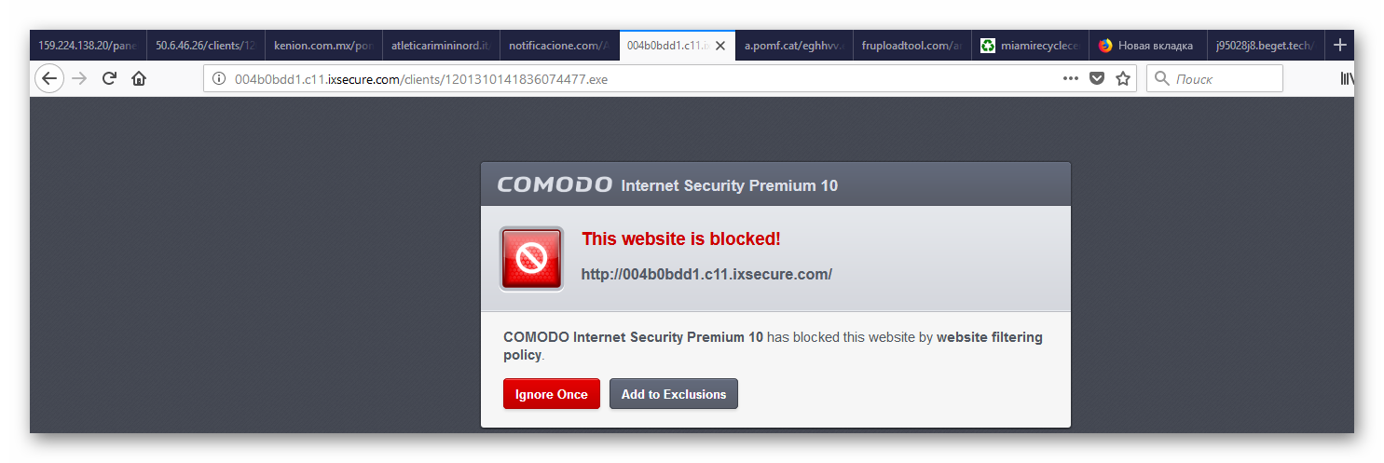
Task: Click the red blocked-site warning icon
Action: [531, 258]
